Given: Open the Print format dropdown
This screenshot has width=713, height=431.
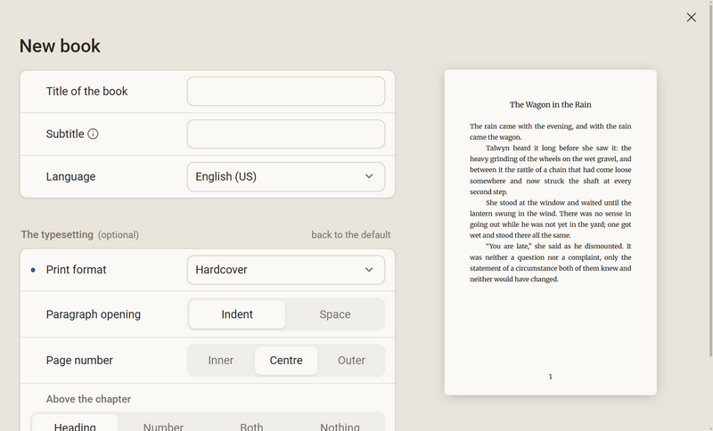Looking at the screenshot, I should point(286,270).
